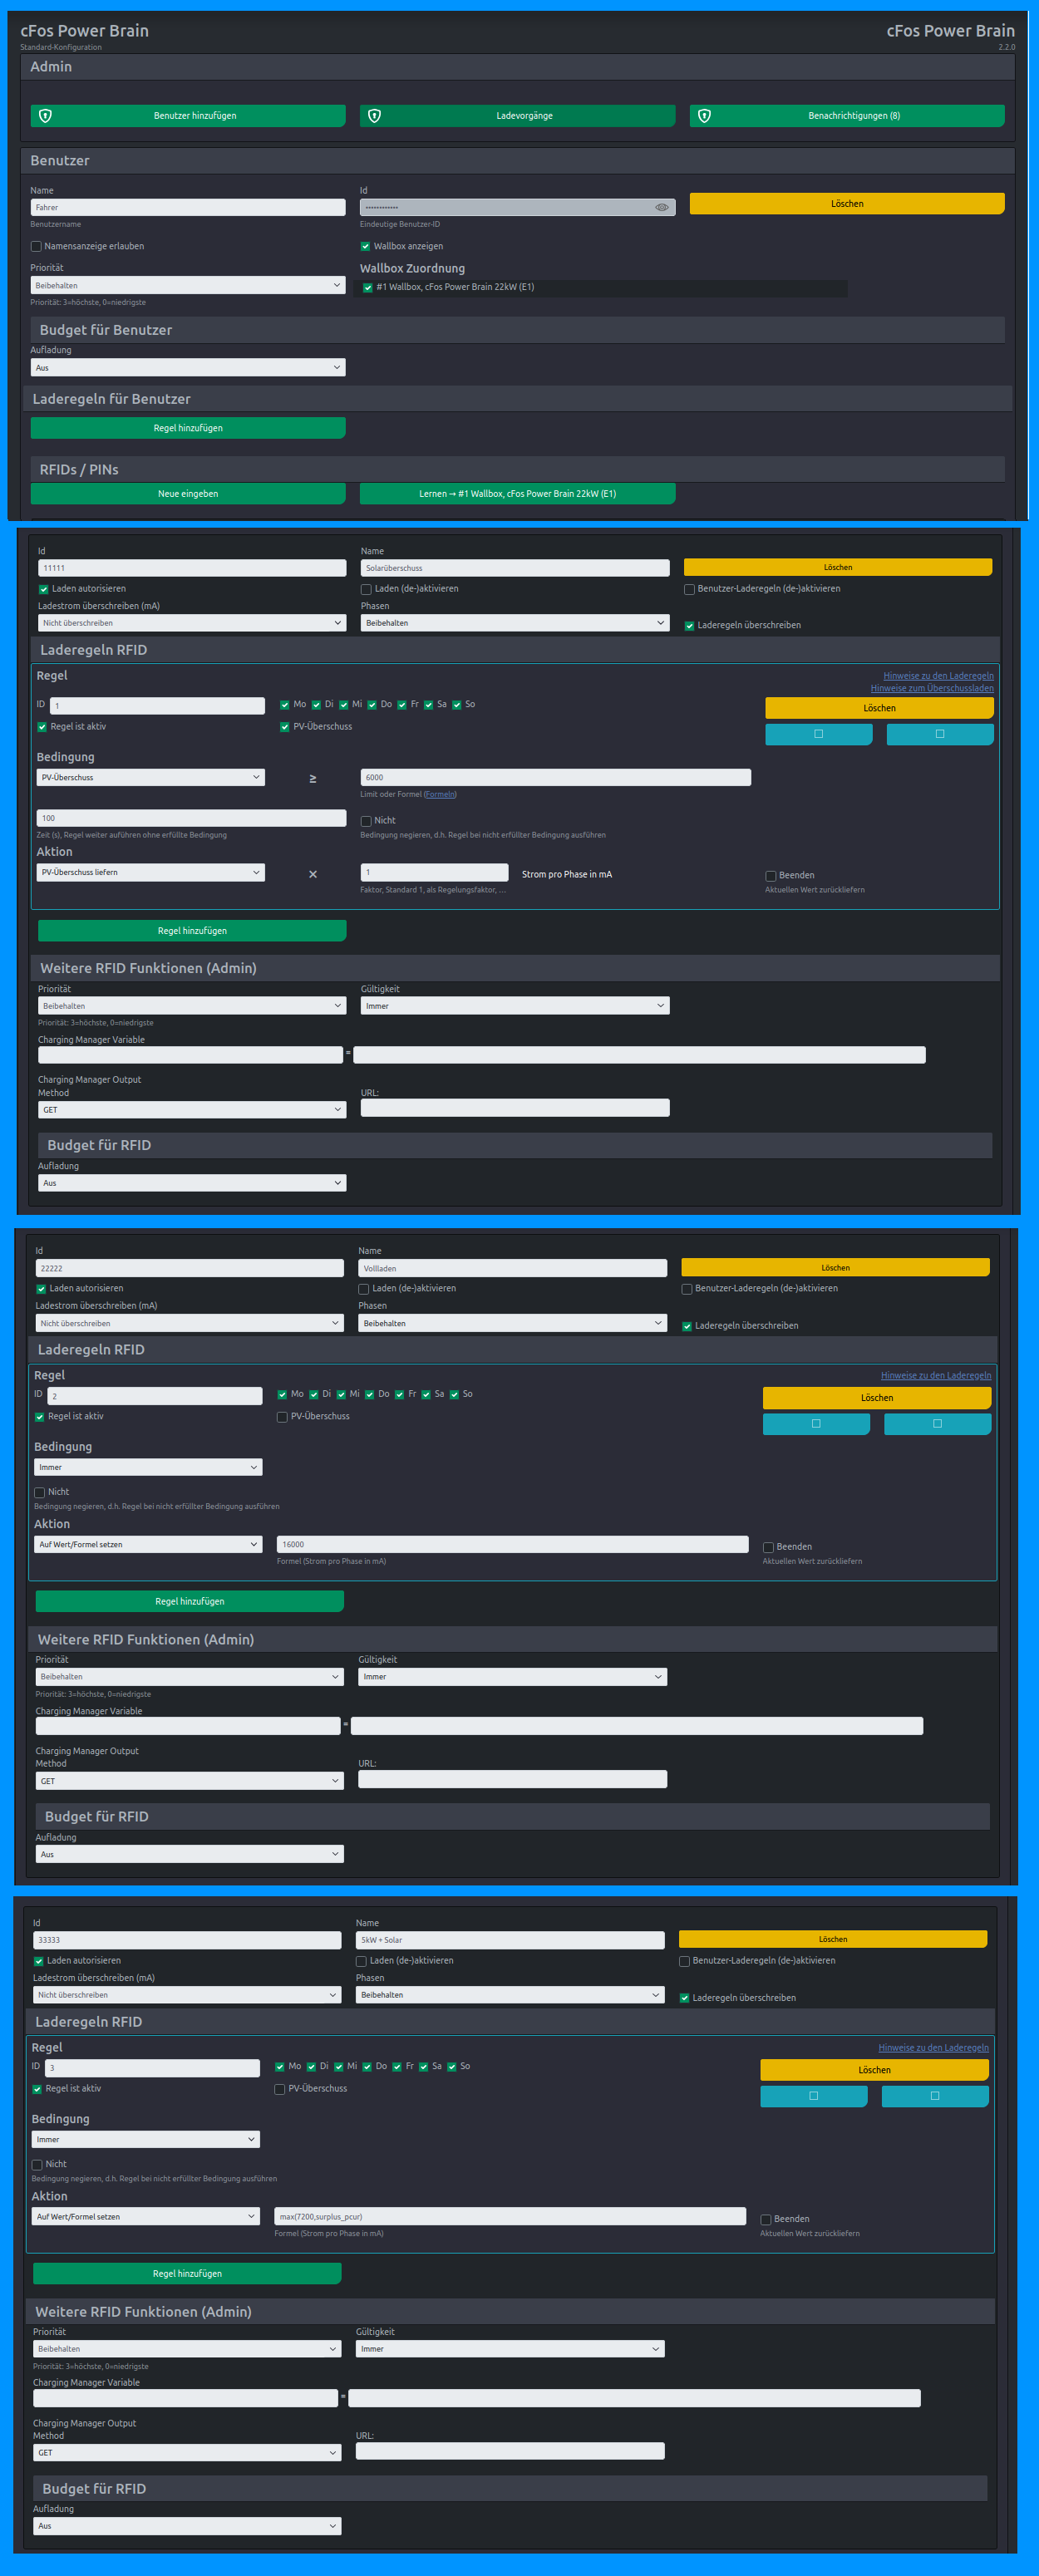
Task: Open Aktion dropdown in the 5kW + Solar rule
Action: coord(146,2216)
